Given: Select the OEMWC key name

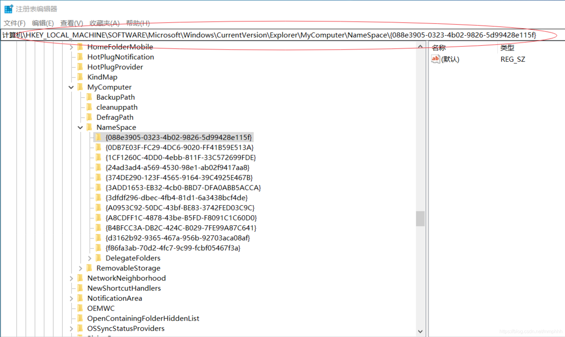Looking at the screenshot, I should coord(101,308).
